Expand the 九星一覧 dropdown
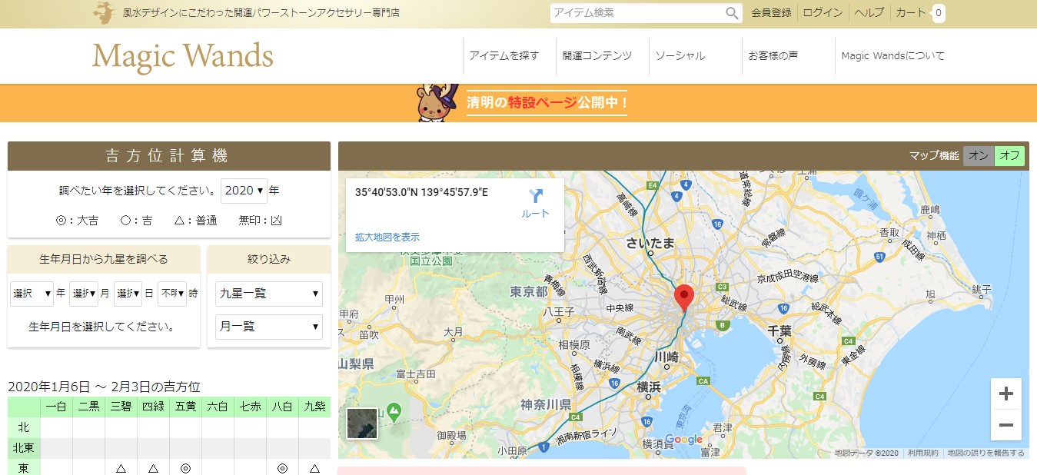1037x475 pixels. point(268,294)
